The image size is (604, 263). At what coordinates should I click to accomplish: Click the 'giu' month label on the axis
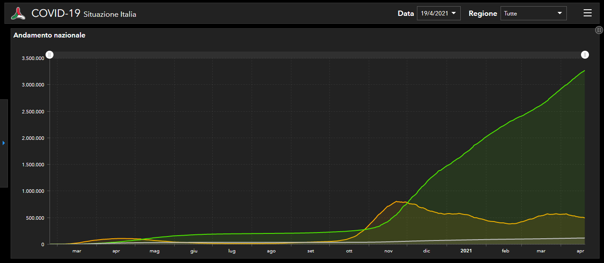(194, 251)
